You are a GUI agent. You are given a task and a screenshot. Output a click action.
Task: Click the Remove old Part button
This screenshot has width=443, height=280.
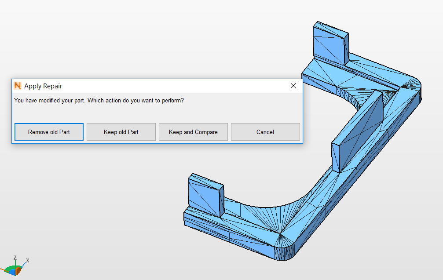(49, 132)
